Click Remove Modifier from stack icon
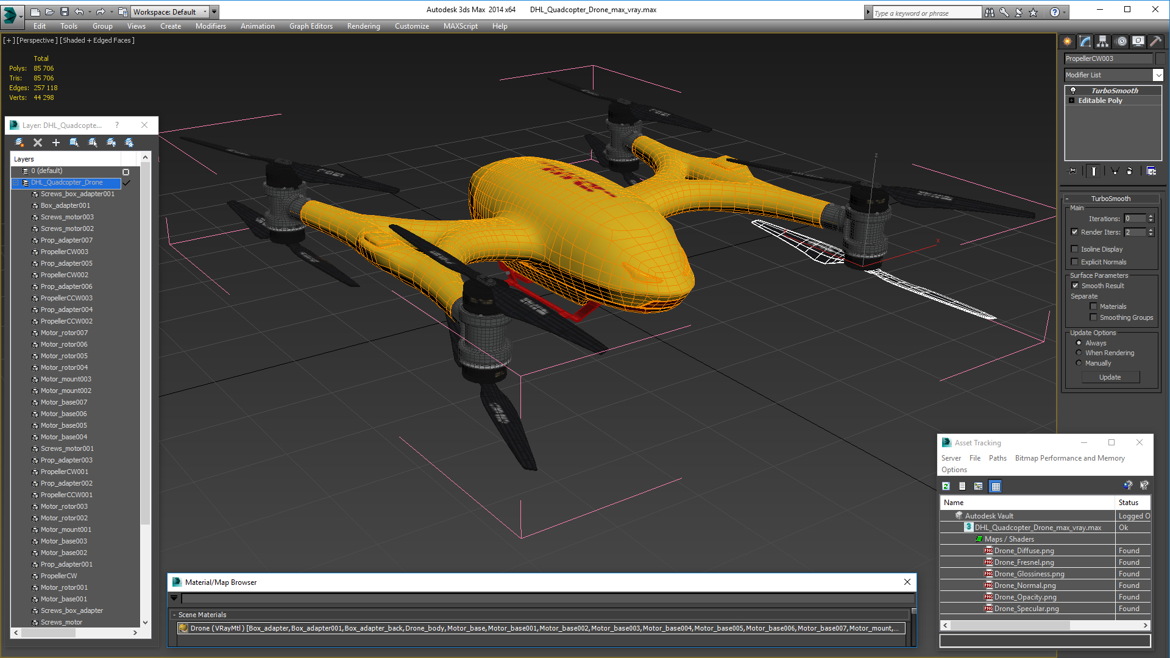 coord(1129,171)
